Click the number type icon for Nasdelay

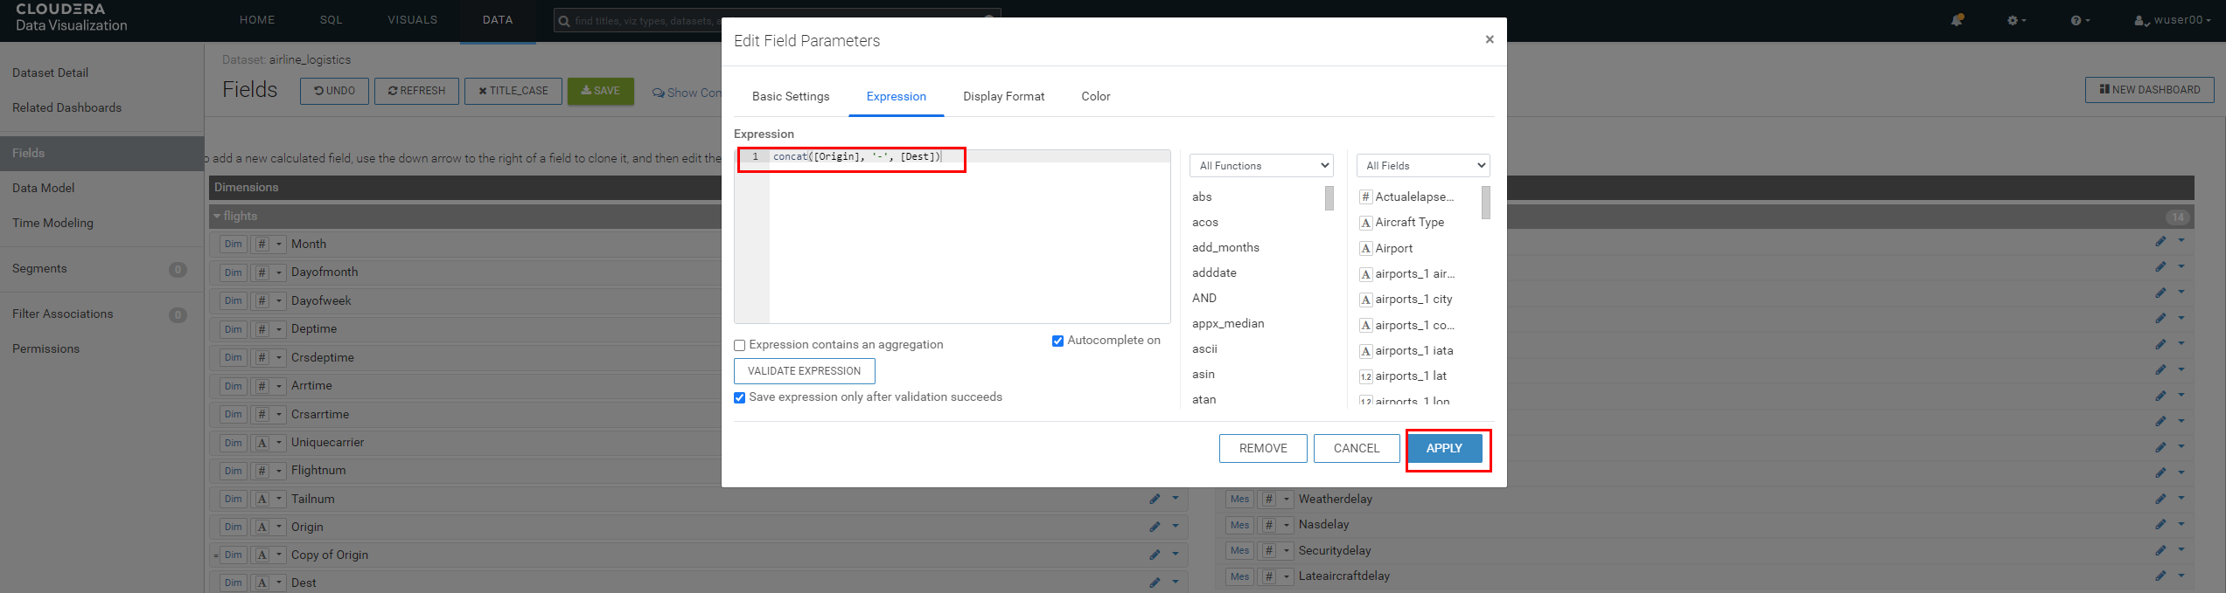tap(1269, 525)
